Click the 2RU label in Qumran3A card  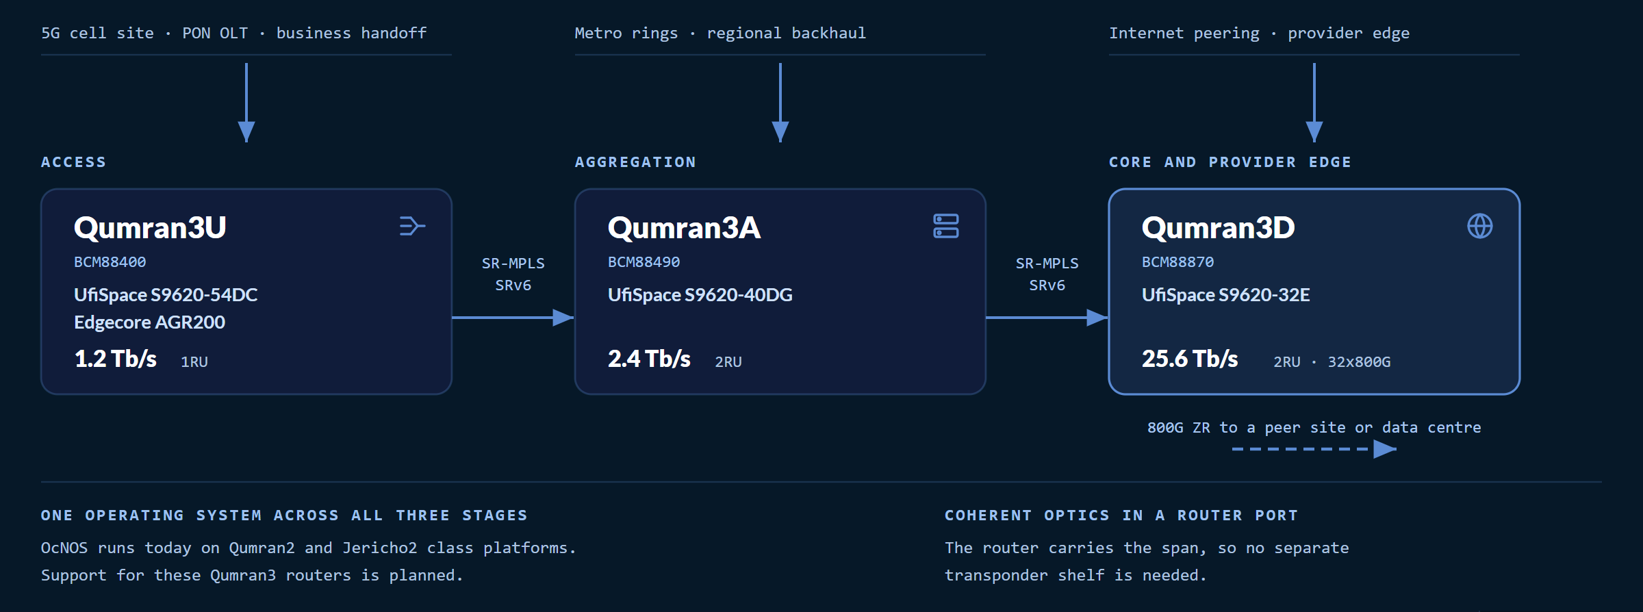[x=728, y=362]
